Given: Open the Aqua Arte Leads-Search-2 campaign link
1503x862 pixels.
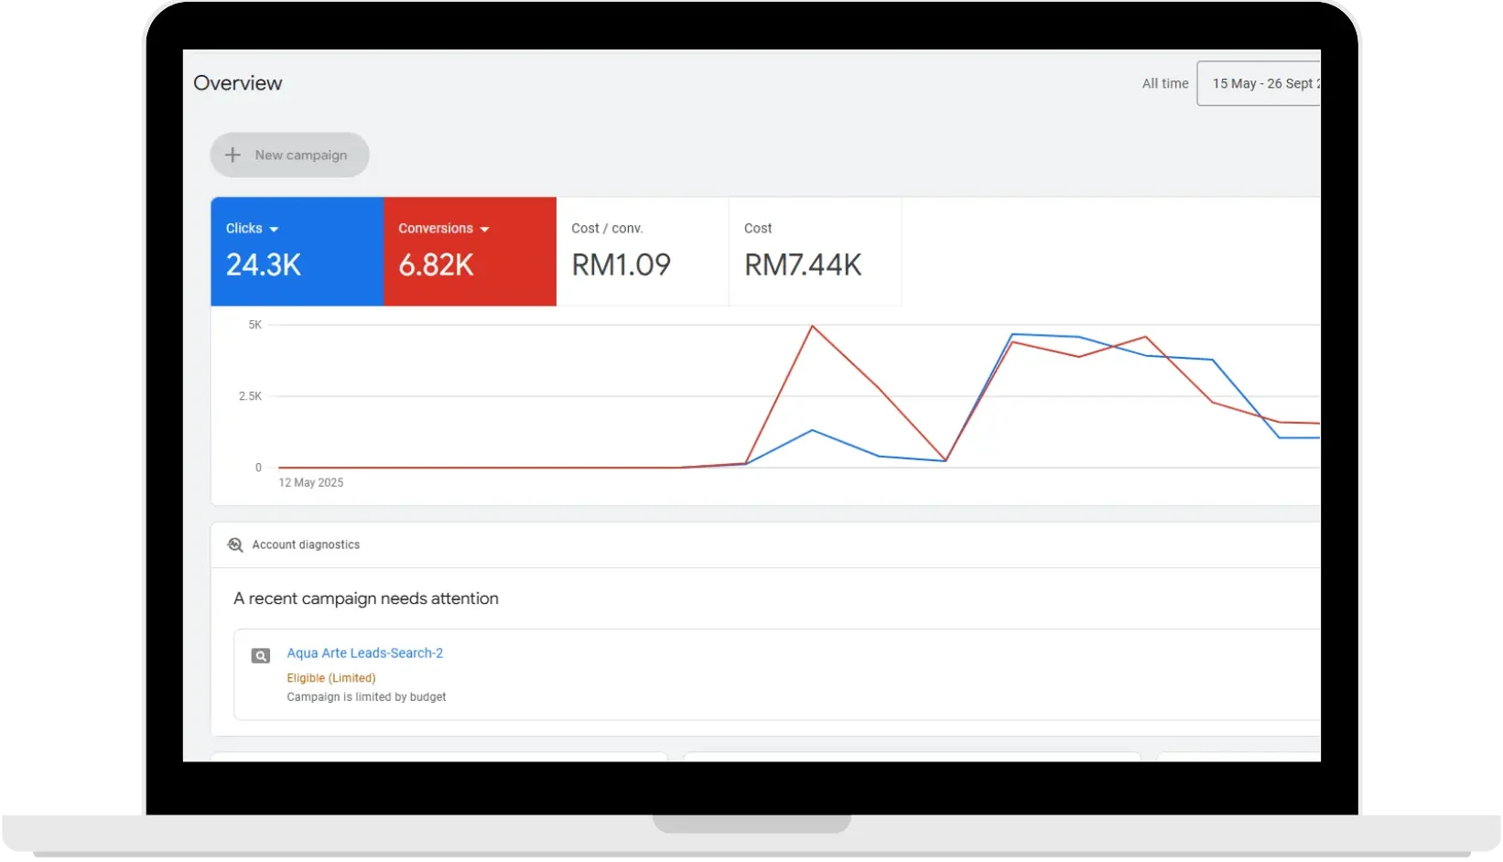Looking at the screenshot, I should pyautogui.click(x=364, y=652).
